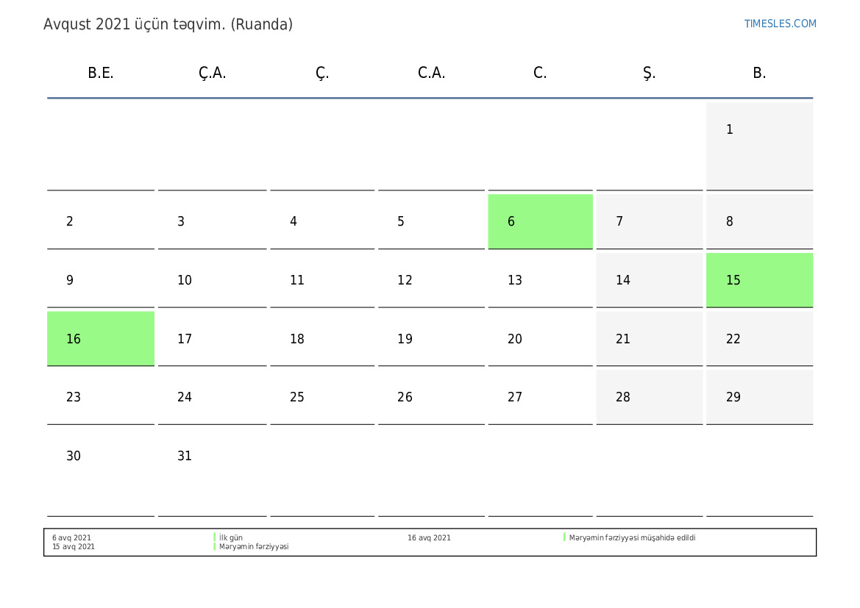Click day 29 in the calendar
860x608 pixels.
(x=760, y=397)
